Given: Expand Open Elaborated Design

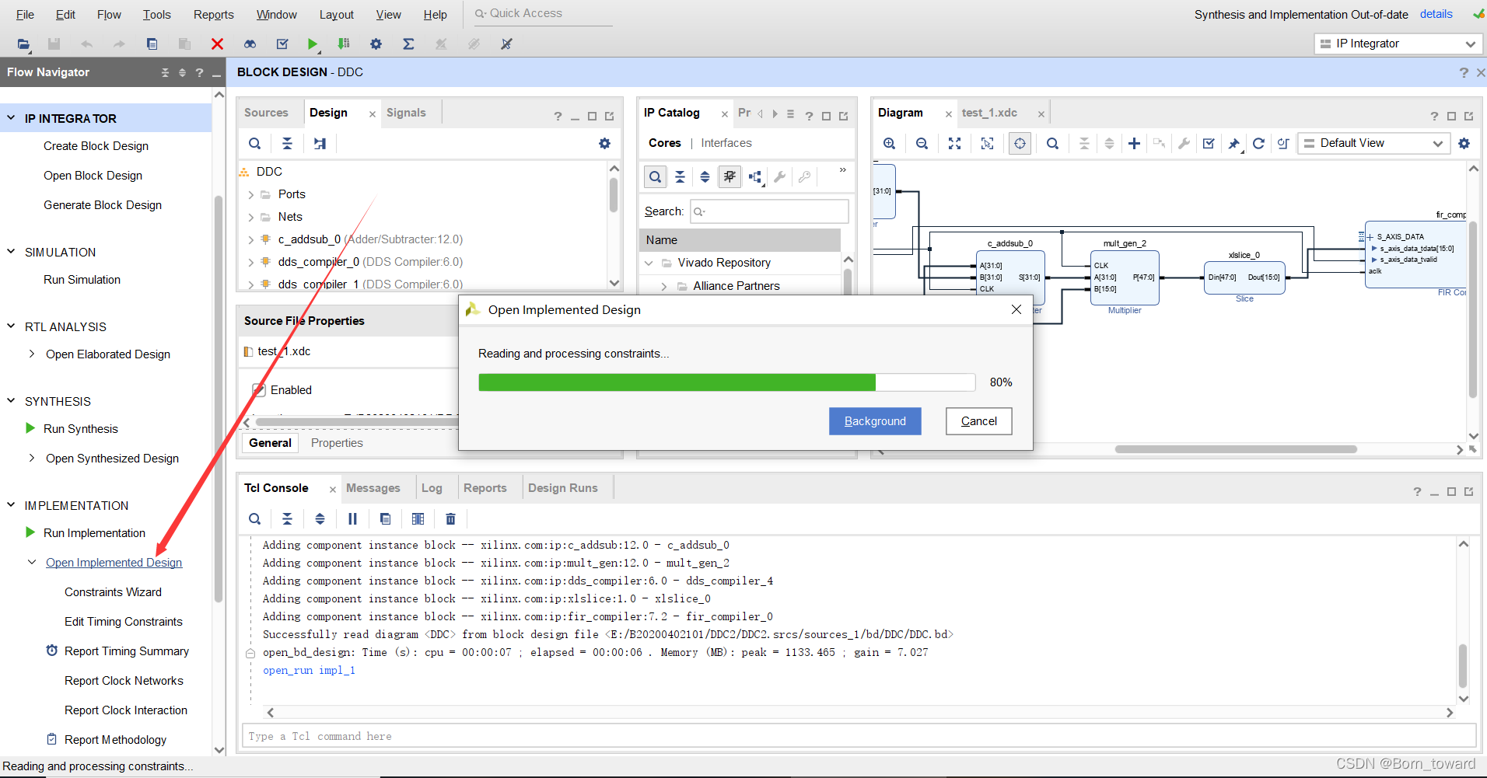Looking at the screenshot, I should pos(32,354).
